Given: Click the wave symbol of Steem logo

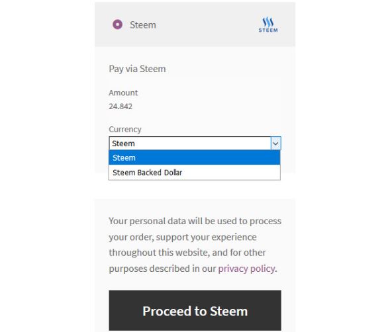Looking at the screenshot, I should [x=268, y=22].
